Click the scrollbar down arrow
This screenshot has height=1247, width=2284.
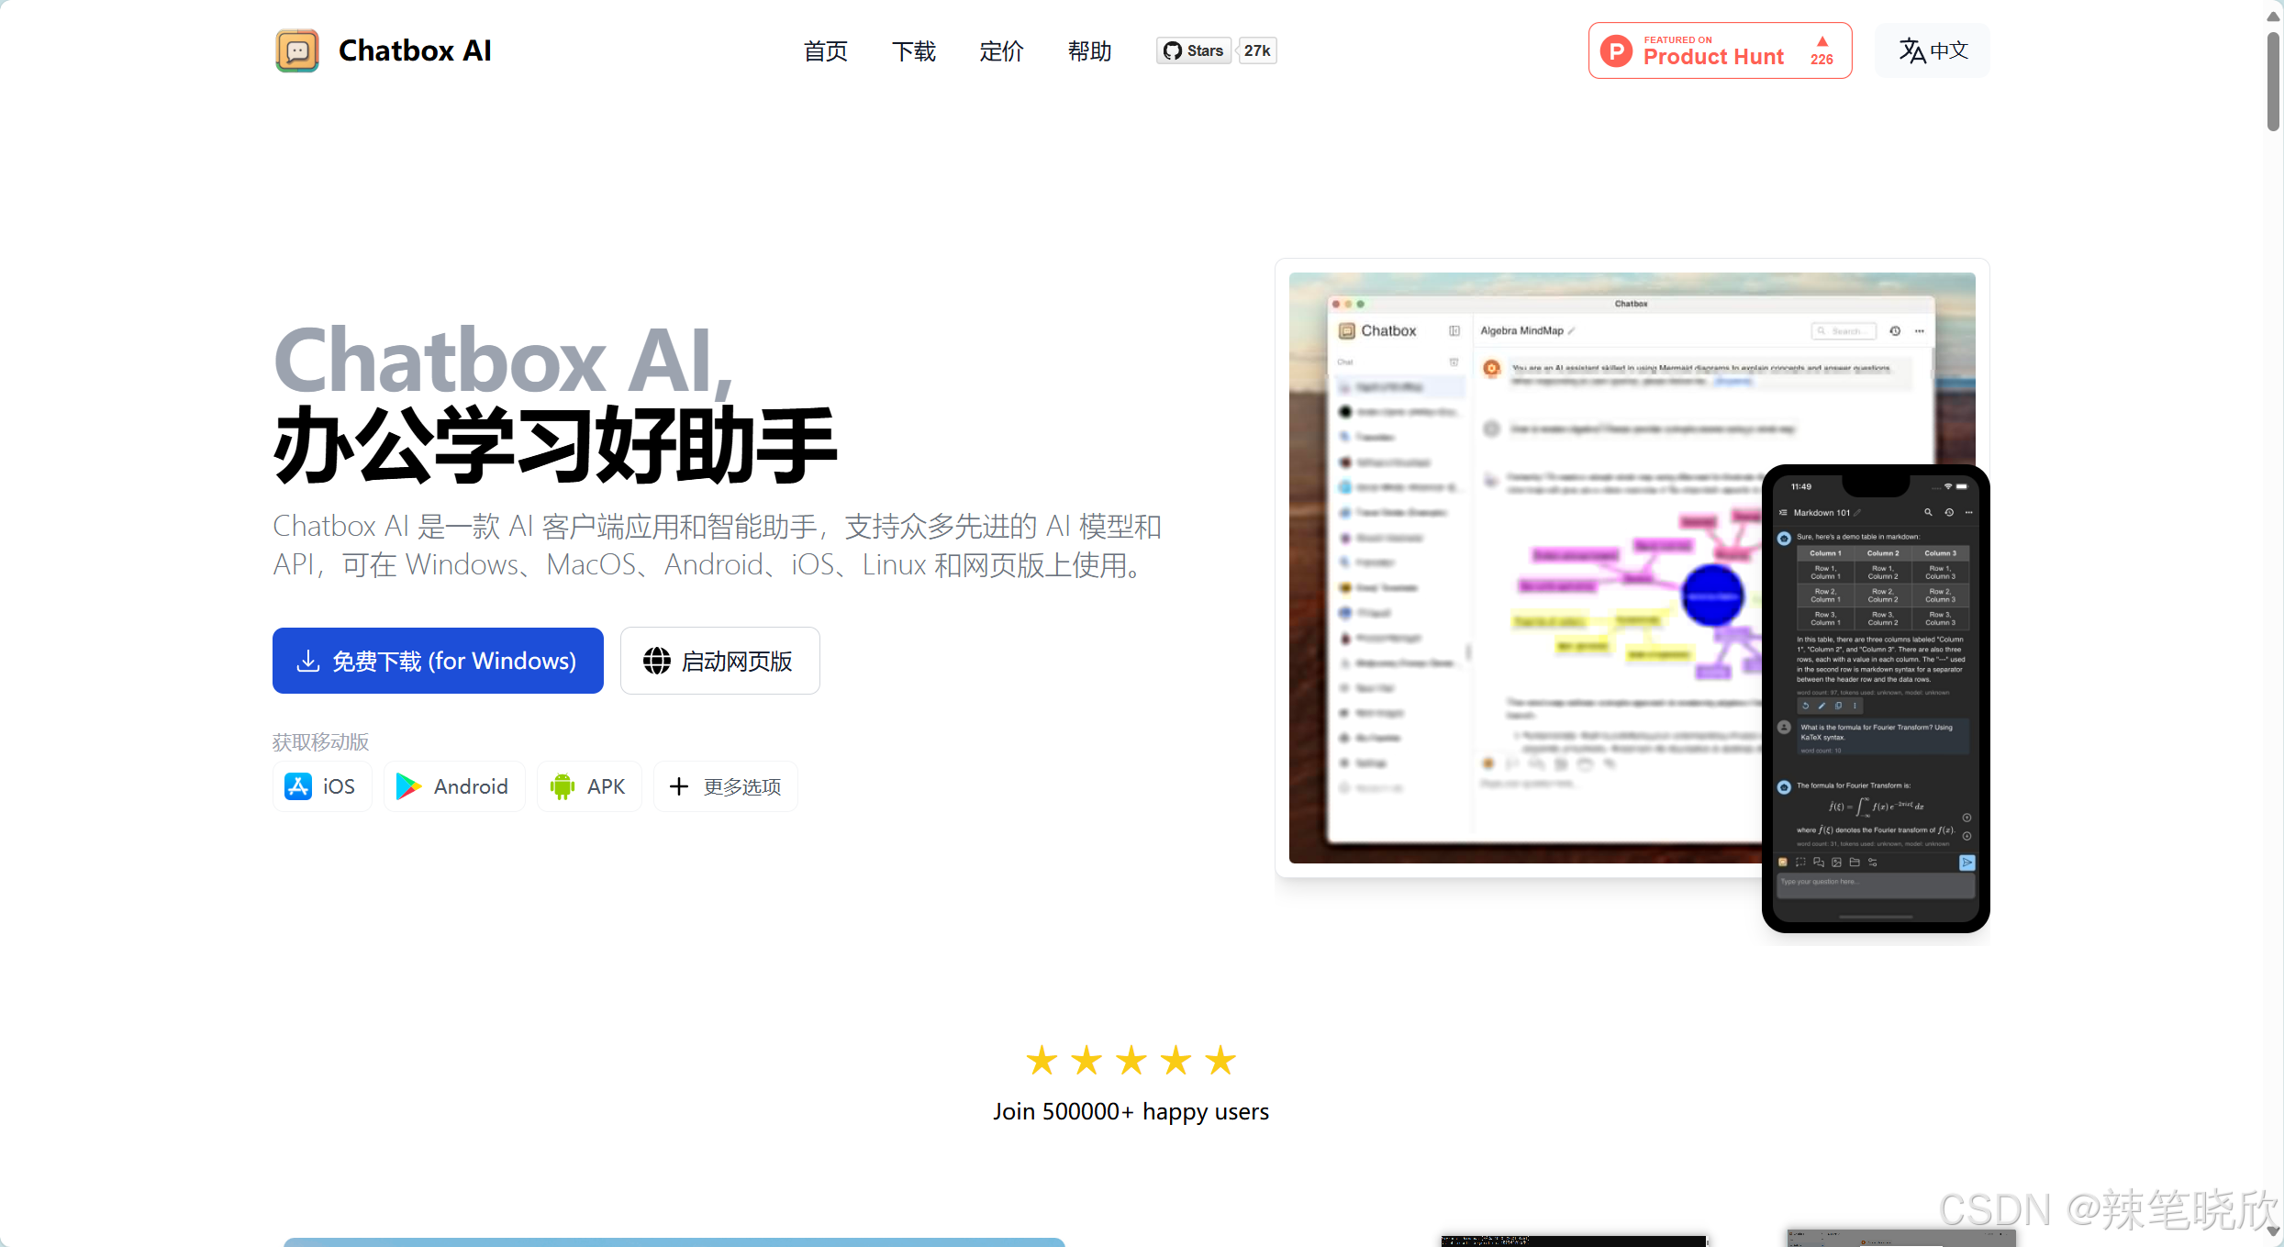click(x=2273, y=1231)
